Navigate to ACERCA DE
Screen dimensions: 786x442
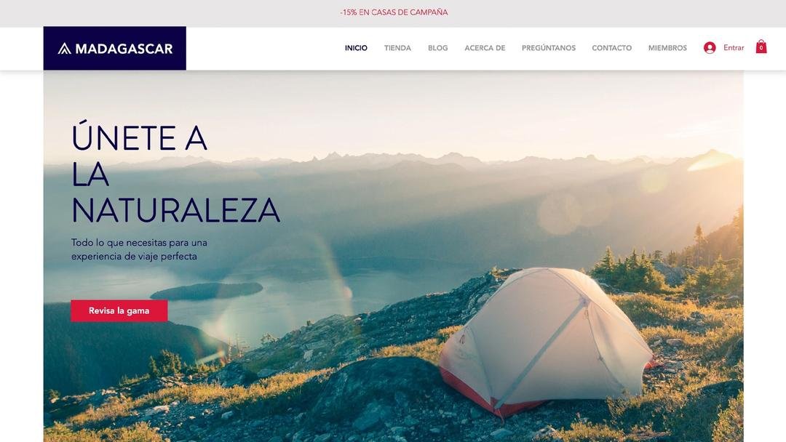tap(485, 48)
